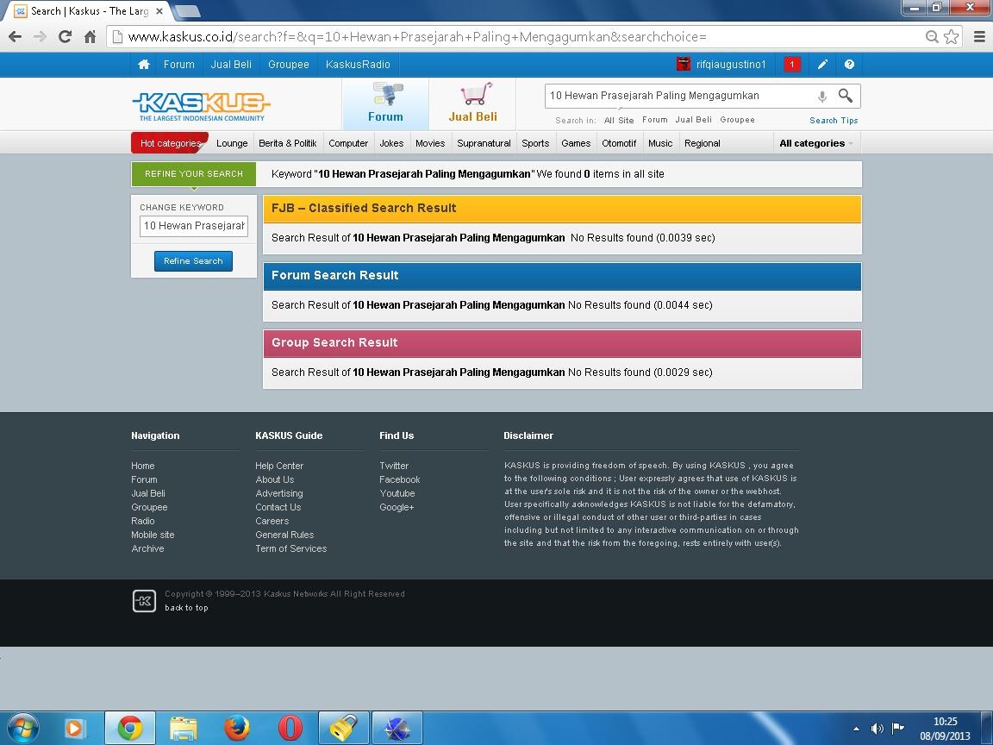This screenshot has height=745, width=993.
Task: Open Mobile site footer link
Action: (x=153, y=535)
